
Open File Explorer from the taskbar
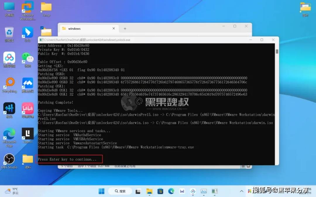click(x=149, y=191)
